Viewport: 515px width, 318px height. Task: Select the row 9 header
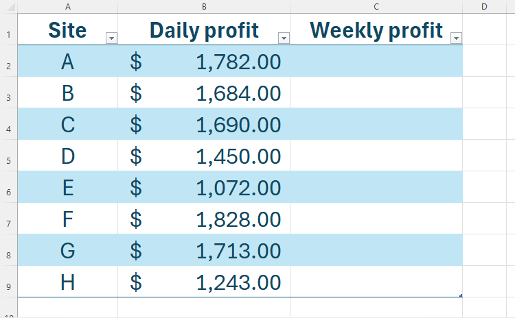tap(8, 286)
